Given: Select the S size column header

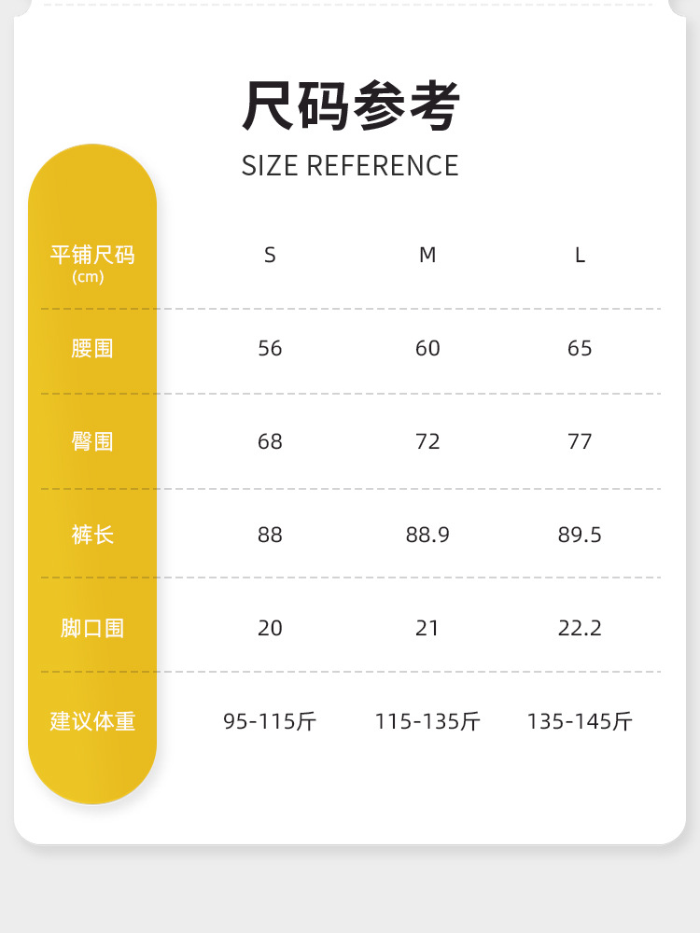Looking at the screenshot, I should pos(270,256).
